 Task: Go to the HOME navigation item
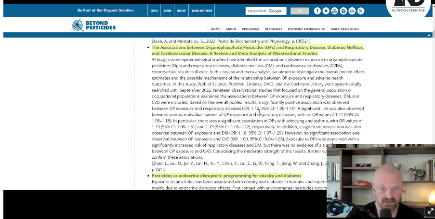(x=215, y=29)
